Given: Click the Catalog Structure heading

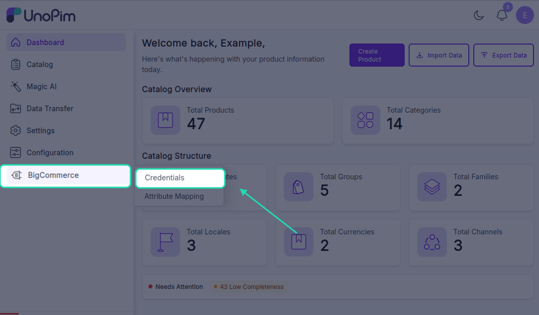Looking at the screenshot, I should pyautogui.click(x=176, y=156).
